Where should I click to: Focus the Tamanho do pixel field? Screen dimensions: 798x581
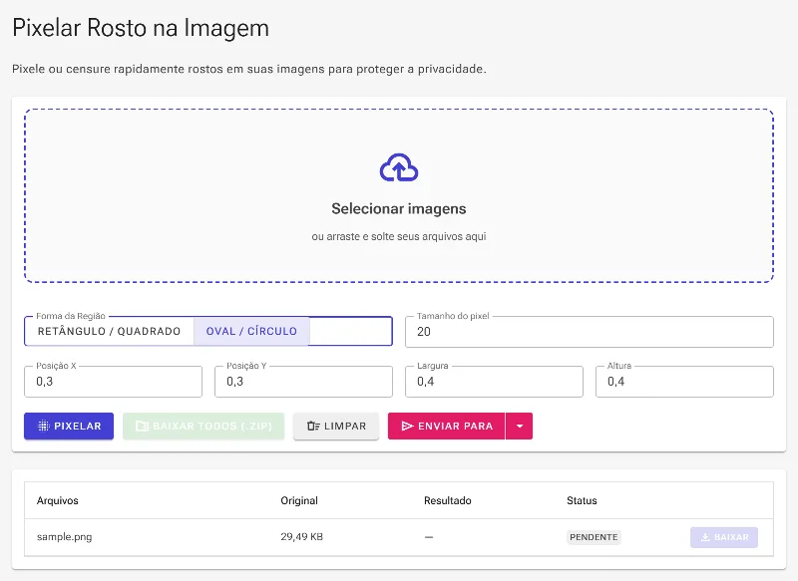[590, 332]
